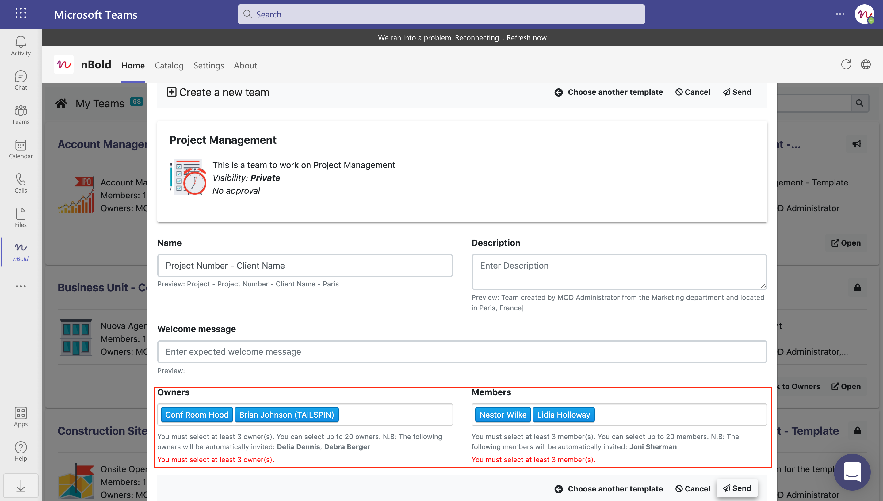Click the team Name input field
This screenshot has width=883, height=501.
305,266
